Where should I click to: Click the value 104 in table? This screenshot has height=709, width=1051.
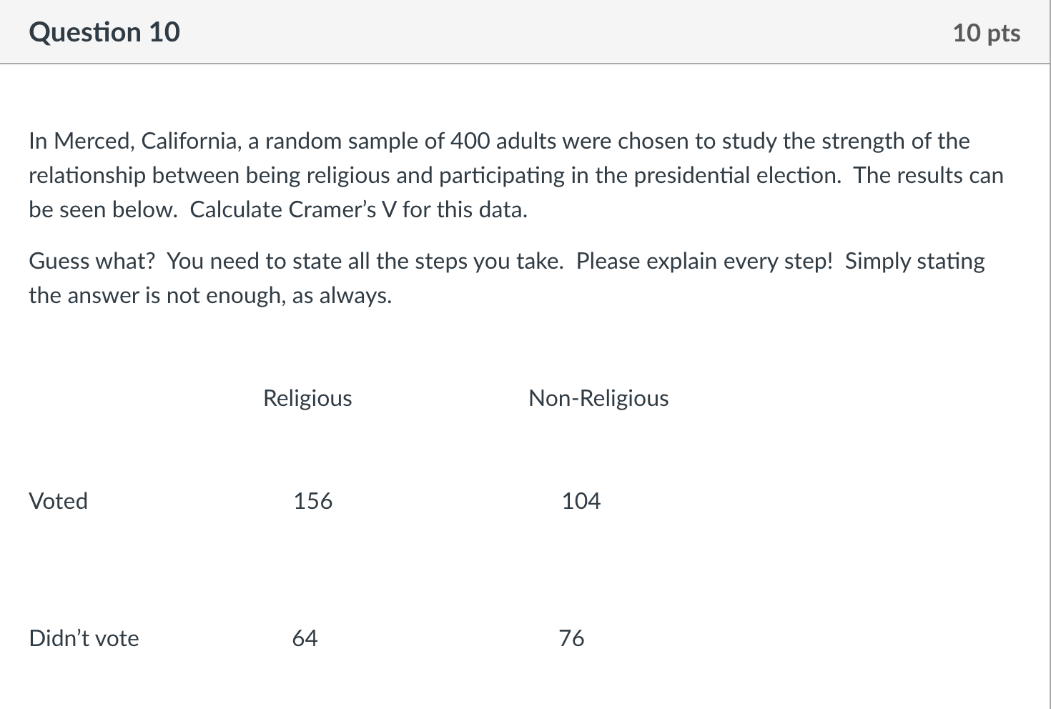pos(581,501)
